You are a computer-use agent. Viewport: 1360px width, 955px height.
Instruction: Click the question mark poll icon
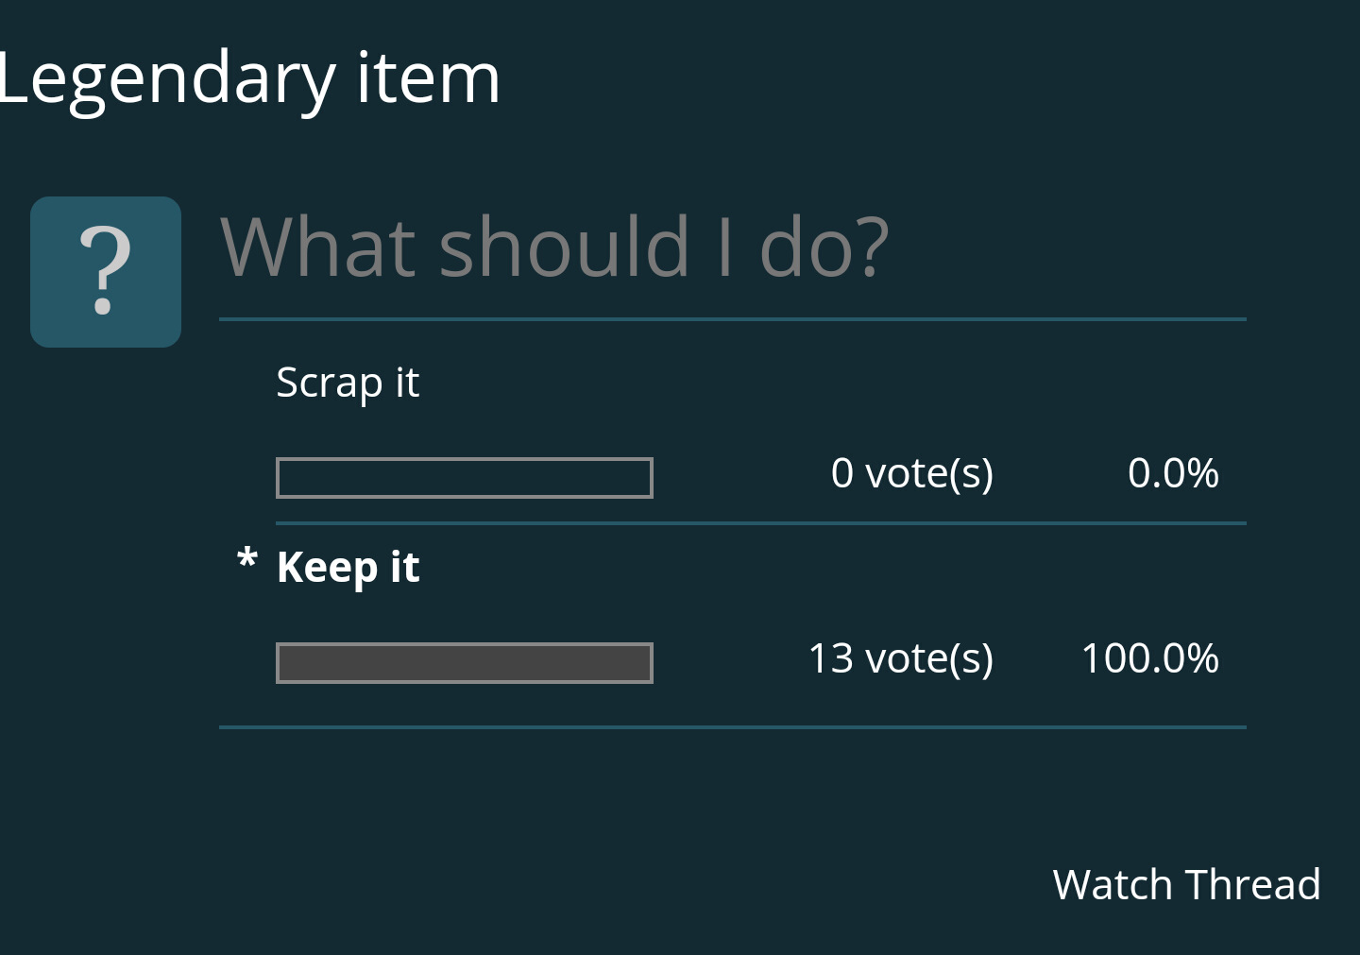coord(106,272)
